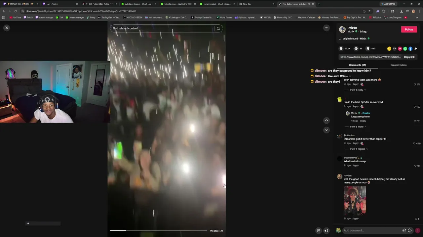Open the YouTube bookmark
This screenshot has width=423, height=237.
pos(15,17)
